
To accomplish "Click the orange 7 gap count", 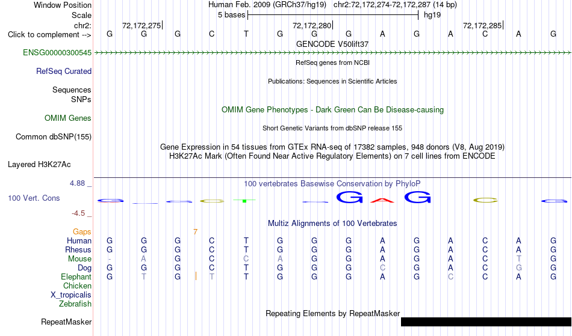I will [x=196, y=232].
